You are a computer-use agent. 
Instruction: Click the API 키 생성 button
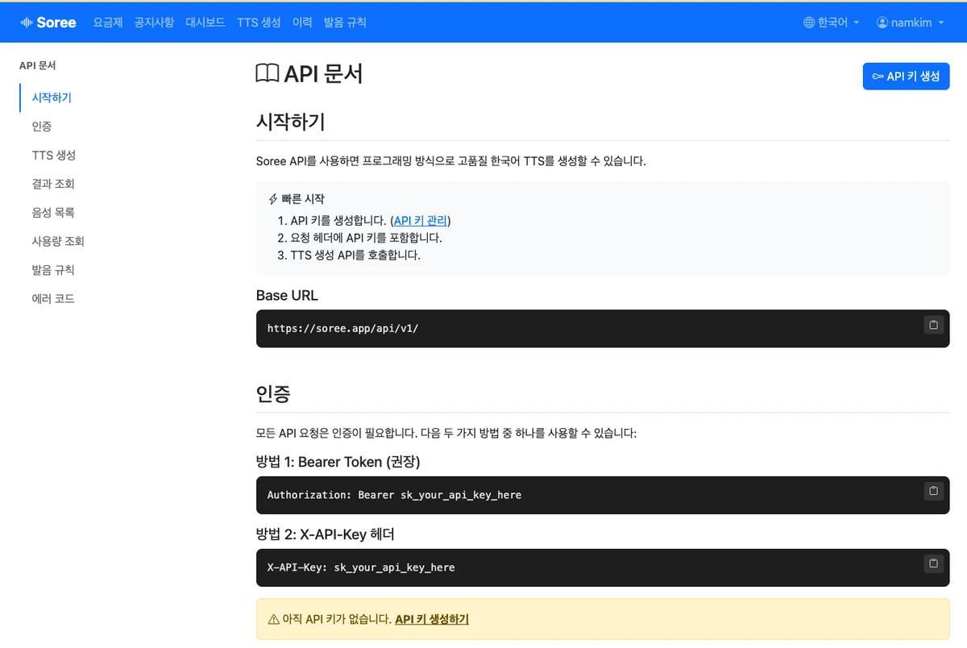click(x=906, y=77)
